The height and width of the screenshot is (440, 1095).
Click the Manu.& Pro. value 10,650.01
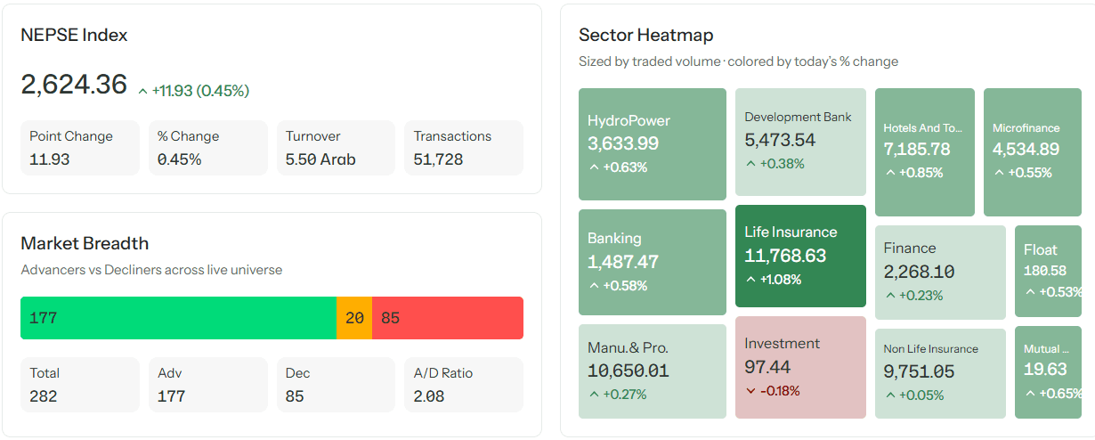pyautogui.click(x=629, y=371)
